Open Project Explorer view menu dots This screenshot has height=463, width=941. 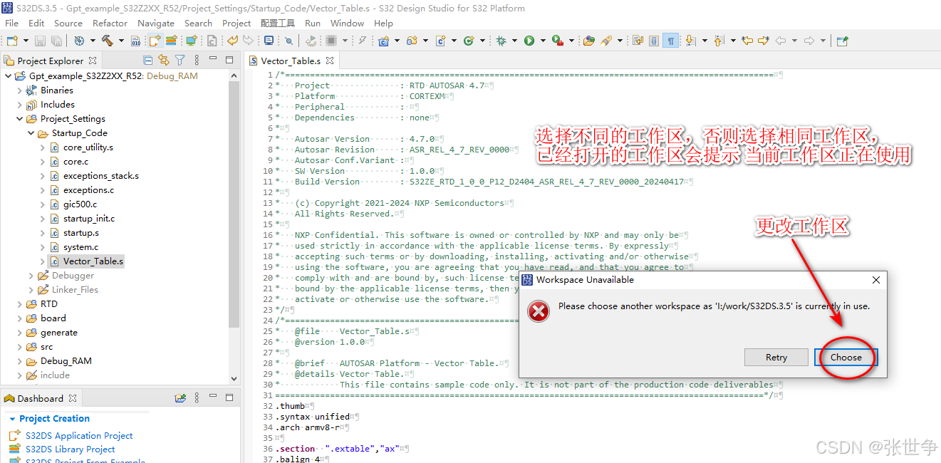pyautogui.click(x=197, y=61)
